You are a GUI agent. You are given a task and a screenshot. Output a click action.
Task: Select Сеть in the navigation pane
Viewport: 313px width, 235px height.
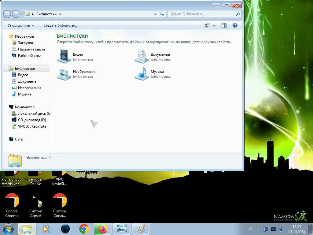click(x=16, y=139)
